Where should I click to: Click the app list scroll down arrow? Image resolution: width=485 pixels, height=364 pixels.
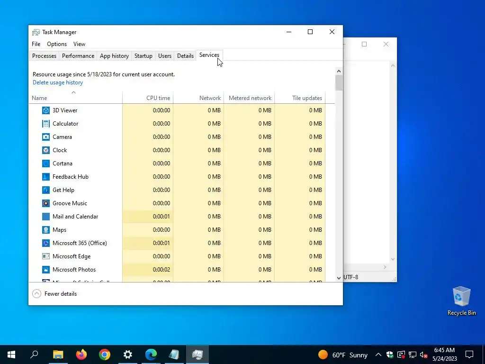(339, 278)
